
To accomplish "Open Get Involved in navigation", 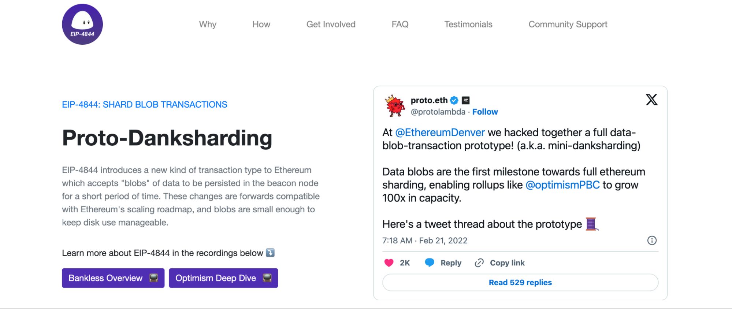I will (331, 24).
